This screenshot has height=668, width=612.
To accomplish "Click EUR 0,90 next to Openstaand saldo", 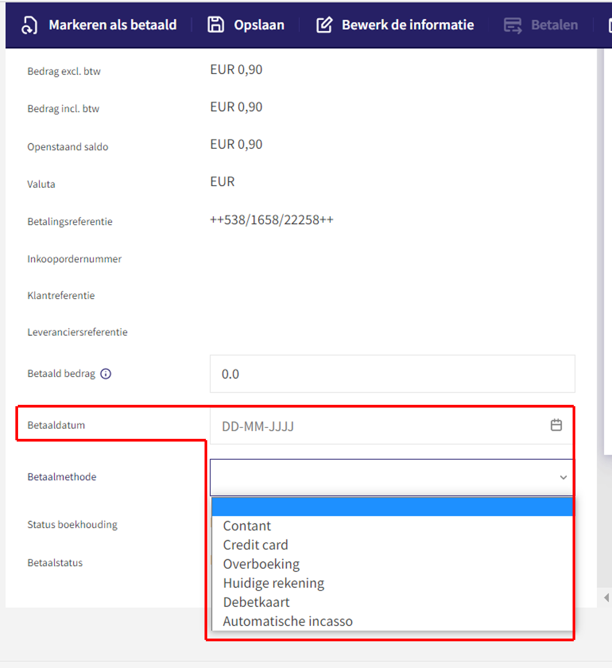I will point(236,144).
